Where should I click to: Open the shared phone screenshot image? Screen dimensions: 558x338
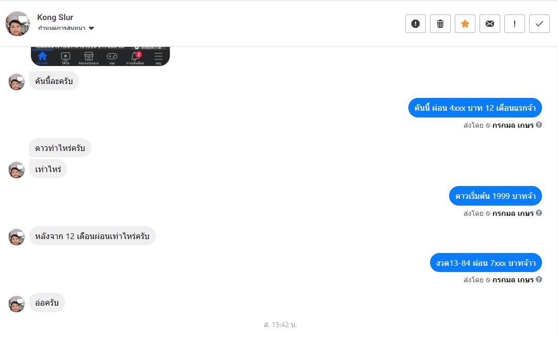tap(100, 57)
